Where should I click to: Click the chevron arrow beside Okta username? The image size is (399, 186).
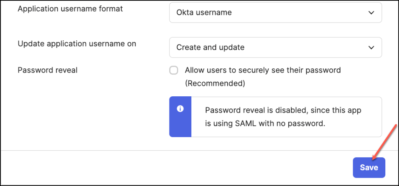371,13
